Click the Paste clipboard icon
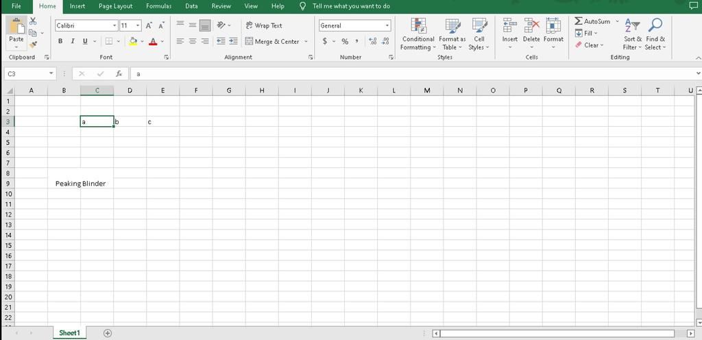Viewport: 702px width, 340px height. tap(16, 26)
